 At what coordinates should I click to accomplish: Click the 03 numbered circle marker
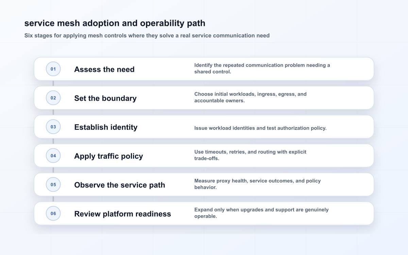click(53, 127)
